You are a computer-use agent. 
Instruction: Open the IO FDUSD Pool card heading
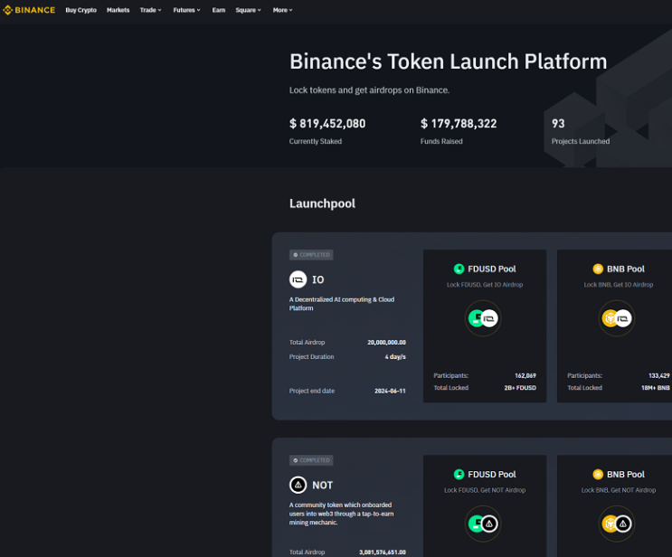492,269
